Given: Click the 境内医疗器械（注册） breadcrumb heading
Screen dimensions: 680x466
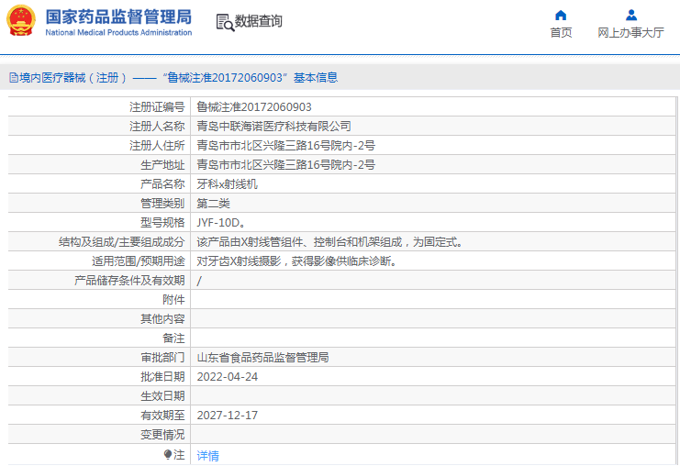Looking at the screenshot, I should click(70, 78).
